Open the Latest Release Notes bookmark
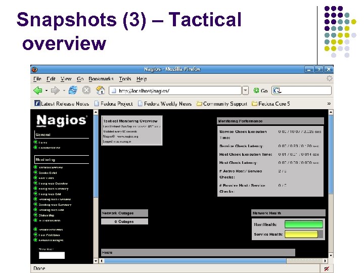 pos(62,104)
